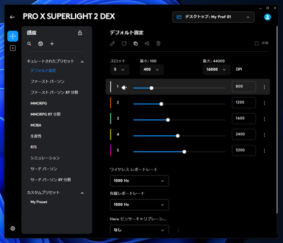Open the user account avatar
Screen dimensions: 283x243
(x=268, y=17)
